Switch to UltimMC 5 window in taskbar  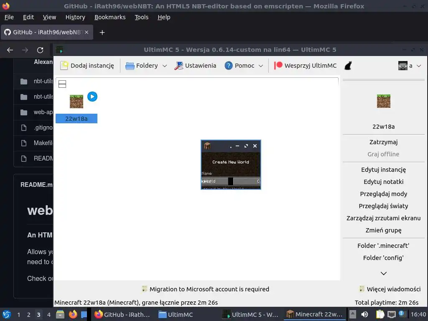pos(250,314)
